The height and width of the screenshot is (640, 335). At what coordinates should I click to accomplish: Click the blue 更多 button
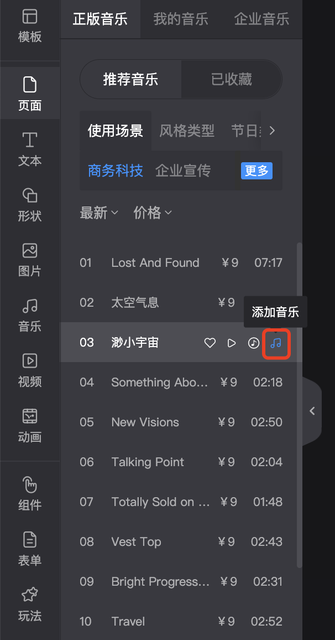[257, 171]
